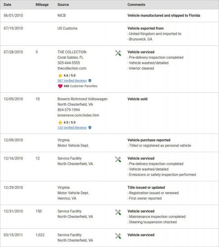The image size is (219, 247).
Task: Click service wrench icon for 03/15/2011 entry
Action: tap(118, 236)
